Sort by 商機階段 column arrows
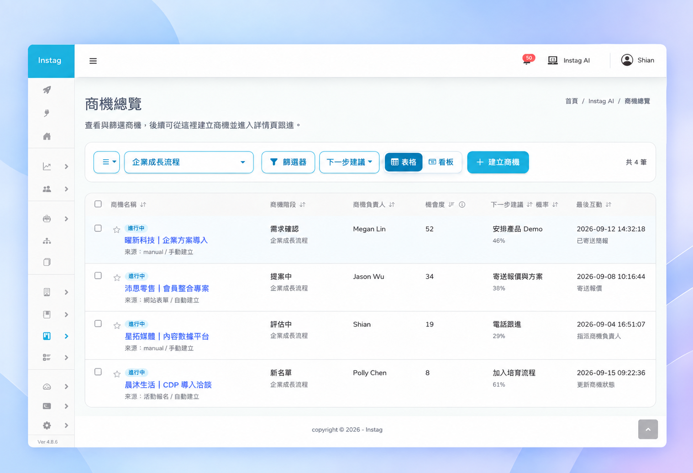693x473 pixels. coord(302,205)
